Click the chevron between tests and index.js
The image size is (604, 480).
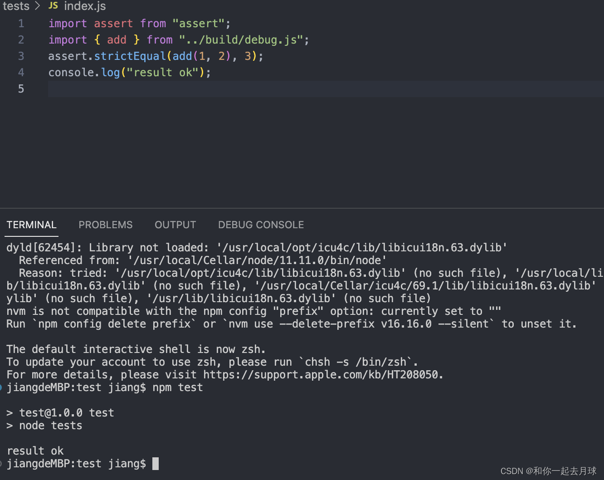pos(37,6)
